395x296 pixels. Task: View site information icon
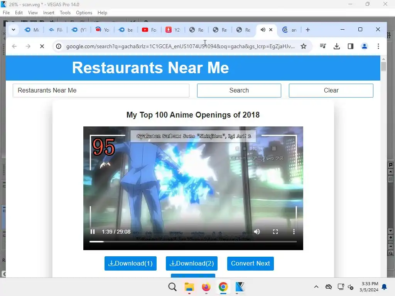tap(59, 46)
